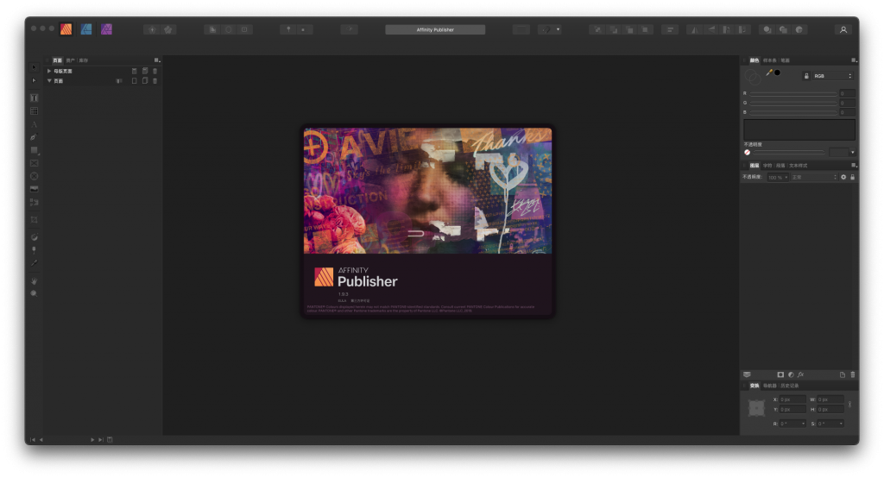Select the Vector Crop tool
Screen dimensions: 884x478
(34, 219)
